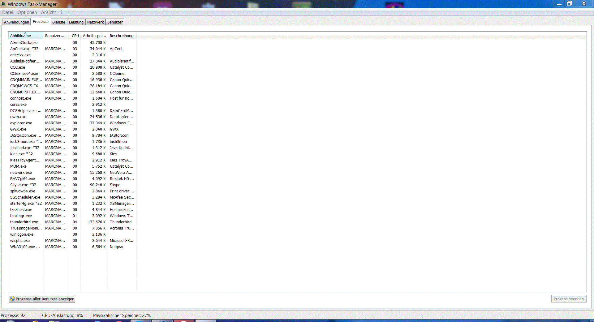Sort by Beschreibung column header
The image size is (594, 322).
pos(122,36)
